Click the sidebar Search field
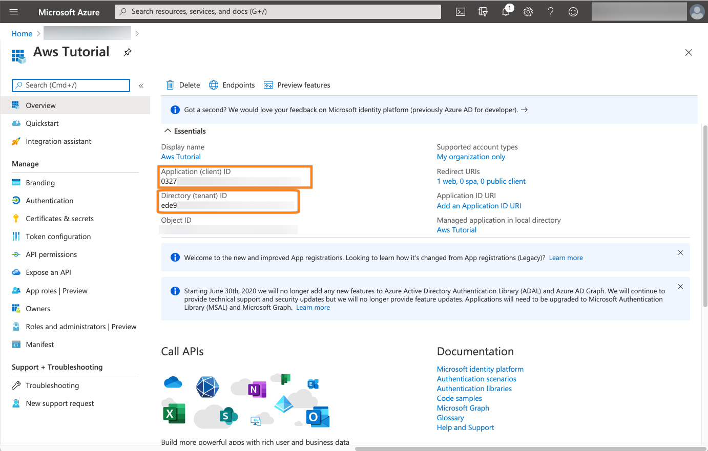 [71, 85]
